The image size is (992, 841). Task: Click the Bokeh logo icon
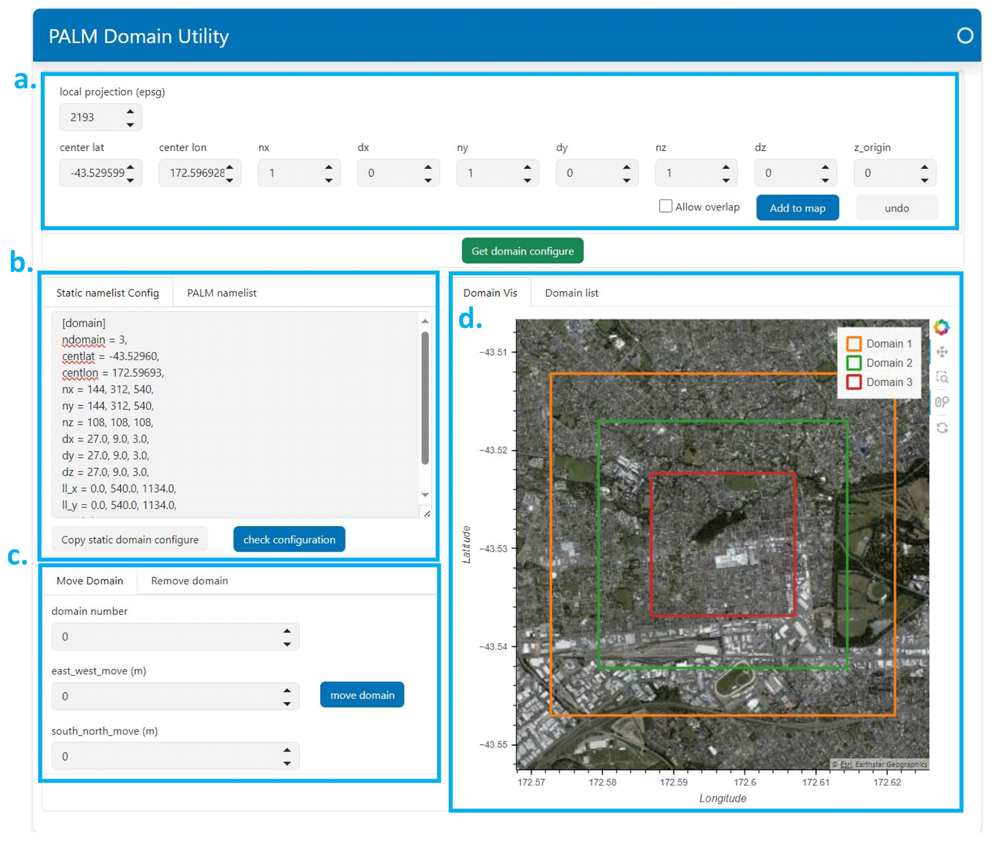(x=941, y=327)
